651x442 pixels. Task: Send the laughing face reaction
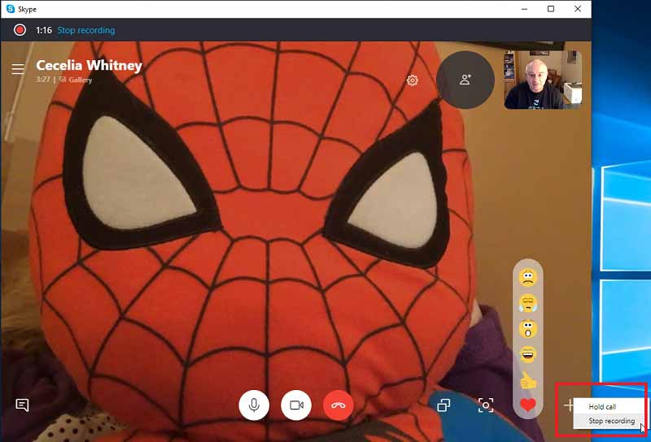(528, 354)
